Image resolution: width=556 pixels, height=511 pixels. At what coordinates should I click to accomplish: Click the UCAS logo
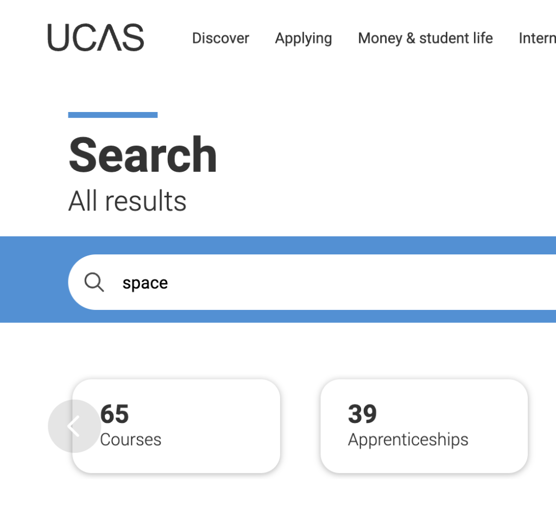[x=96, y=38]
